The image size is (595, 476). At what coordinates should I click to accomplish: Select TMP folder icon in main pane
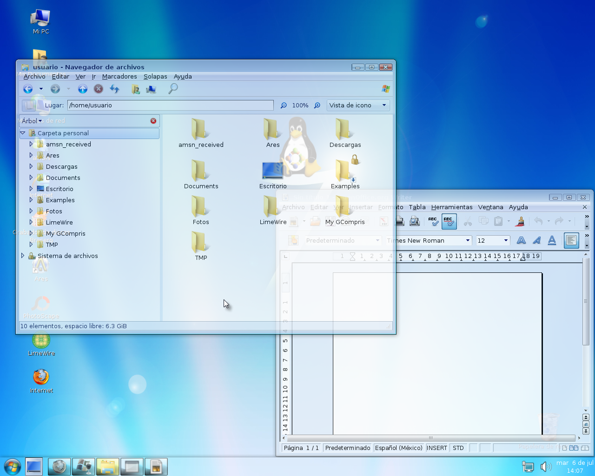click(x=201, y=242)
